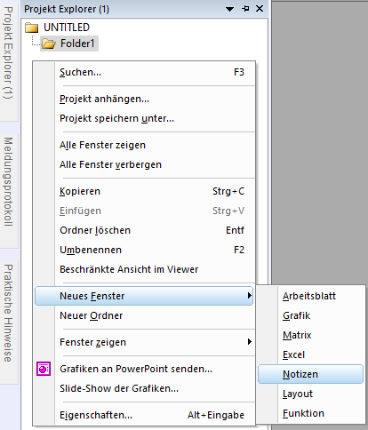Close the Projekt Explorer panel
This screenshot has height=430, width=368.
pos(260,9)
